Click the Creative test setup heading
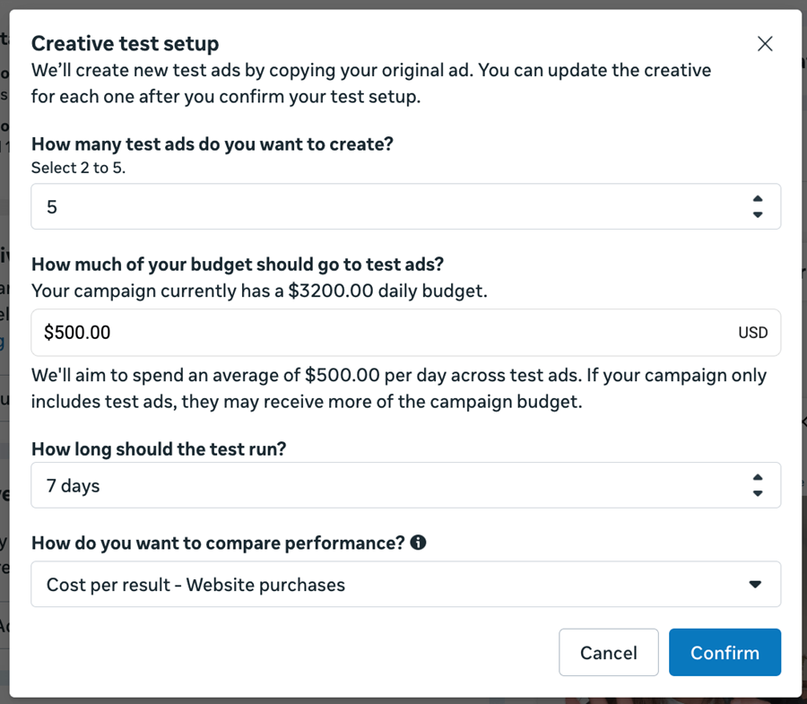The height and width of the screenshot is (704, 807). (125, 43)
